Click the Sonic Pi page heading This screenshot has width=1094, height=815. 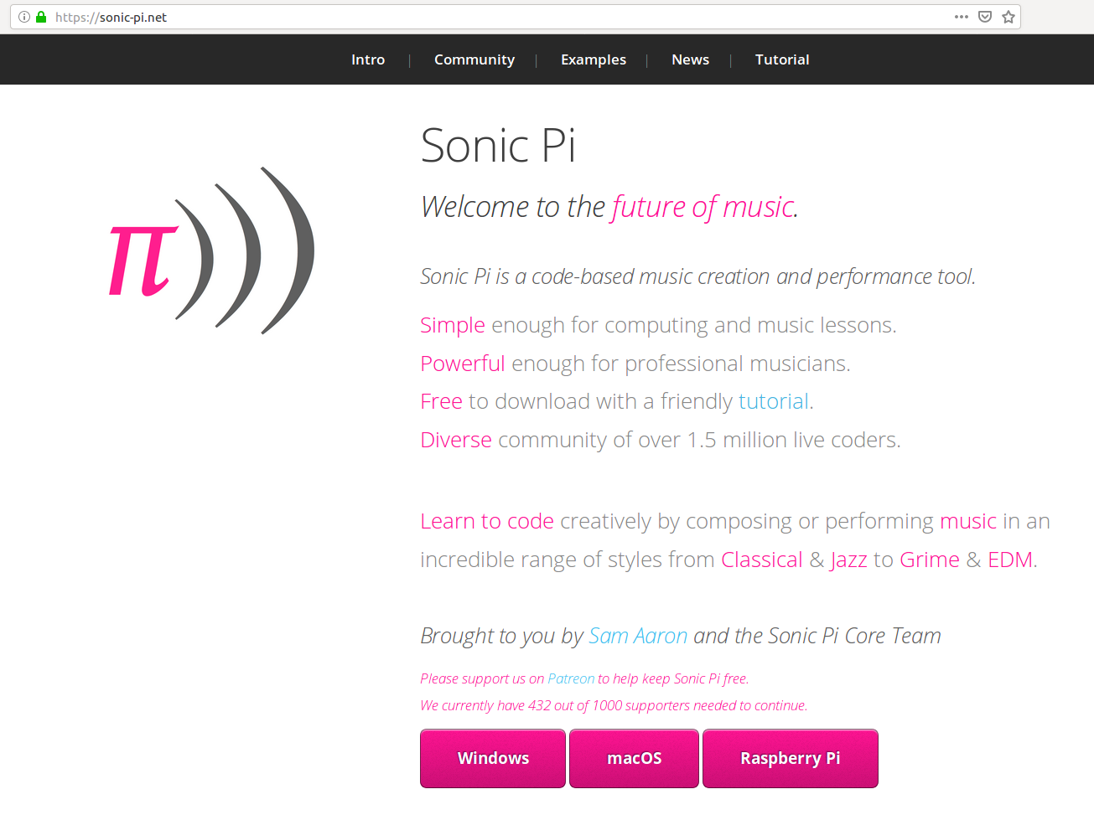pos(498,146)
